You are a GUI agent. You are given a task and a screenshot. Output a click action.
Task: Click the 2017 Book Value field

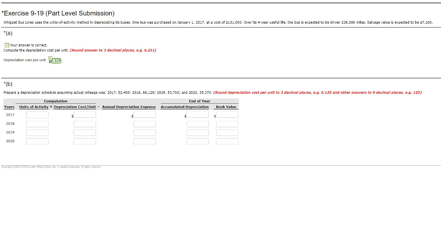coord(227,115)
